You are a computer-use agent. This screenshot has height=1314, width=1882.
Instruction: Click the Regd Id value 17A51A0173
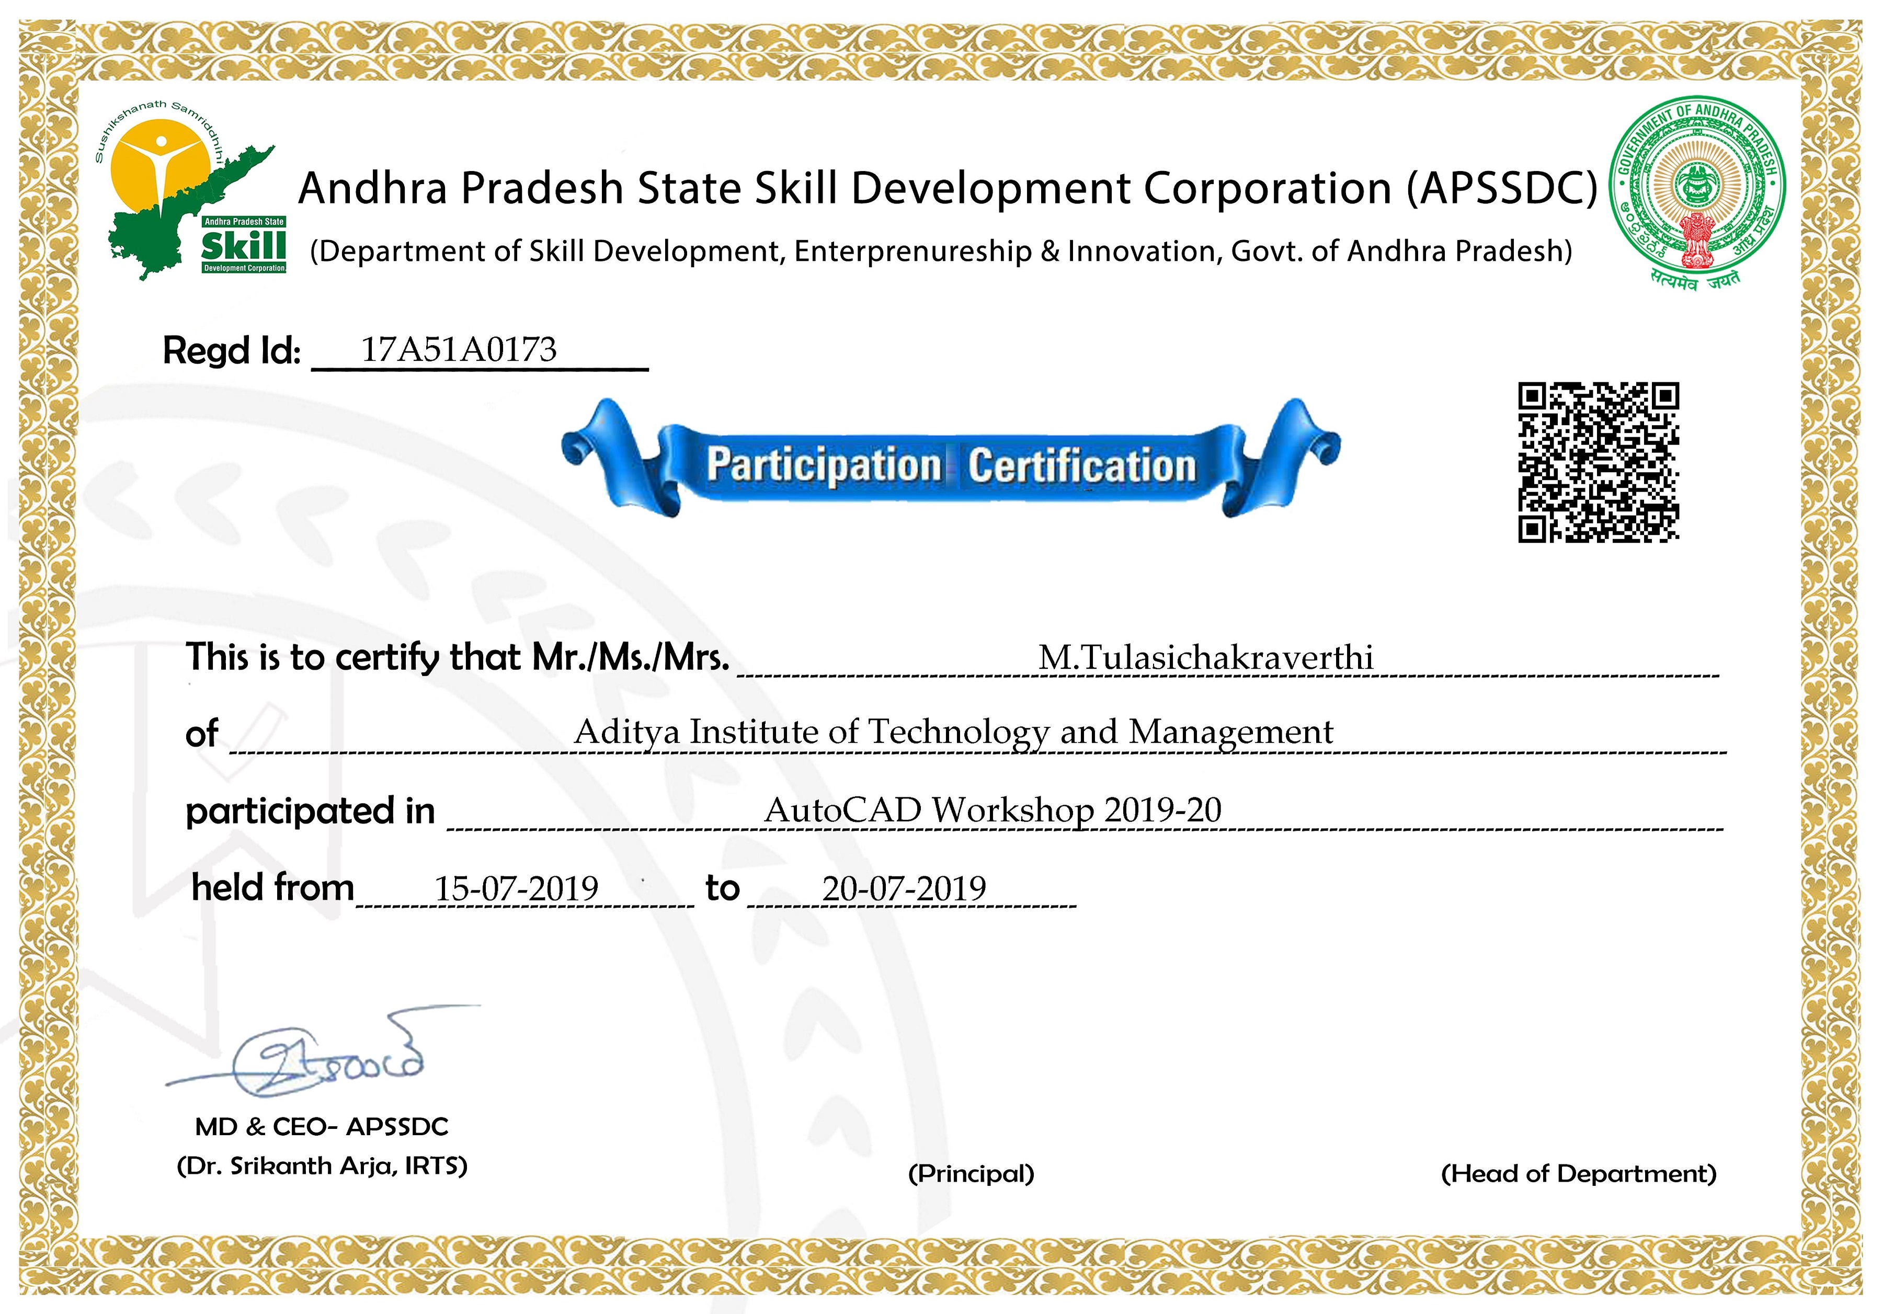(459, 350)
